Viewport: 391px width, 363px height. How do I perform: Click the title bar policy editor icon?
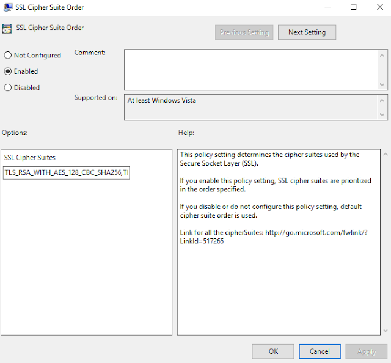[8, 7]
